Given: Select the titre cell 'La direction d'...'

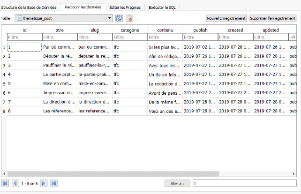Looking at the screenshot, I should click(60, 102).
